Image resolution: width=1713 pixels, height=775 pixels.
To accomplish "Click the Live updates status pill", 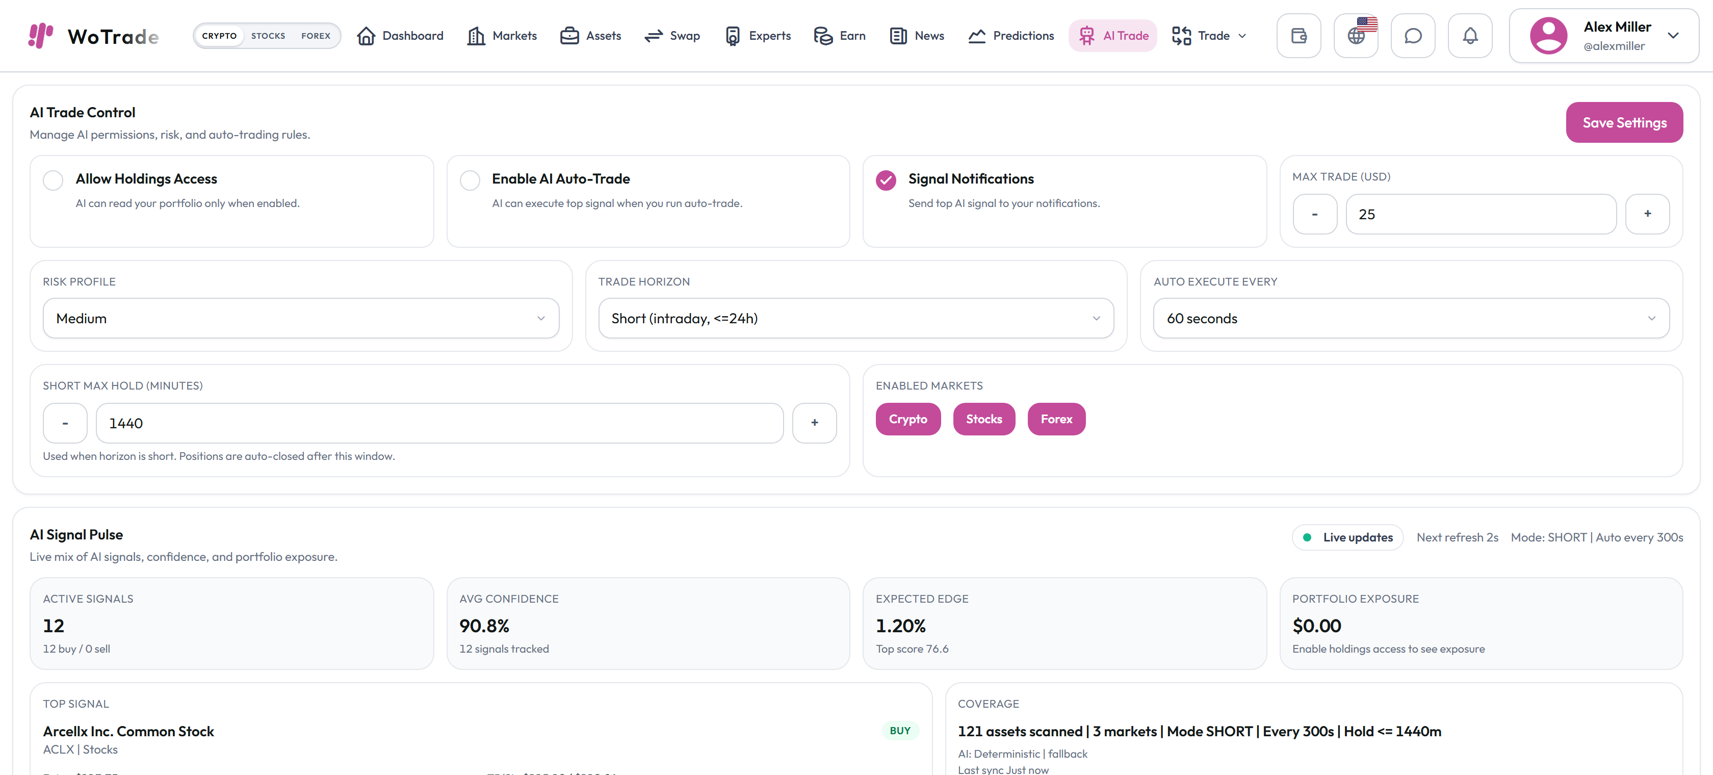I will pyautogui.click(x=1348, y=537).
